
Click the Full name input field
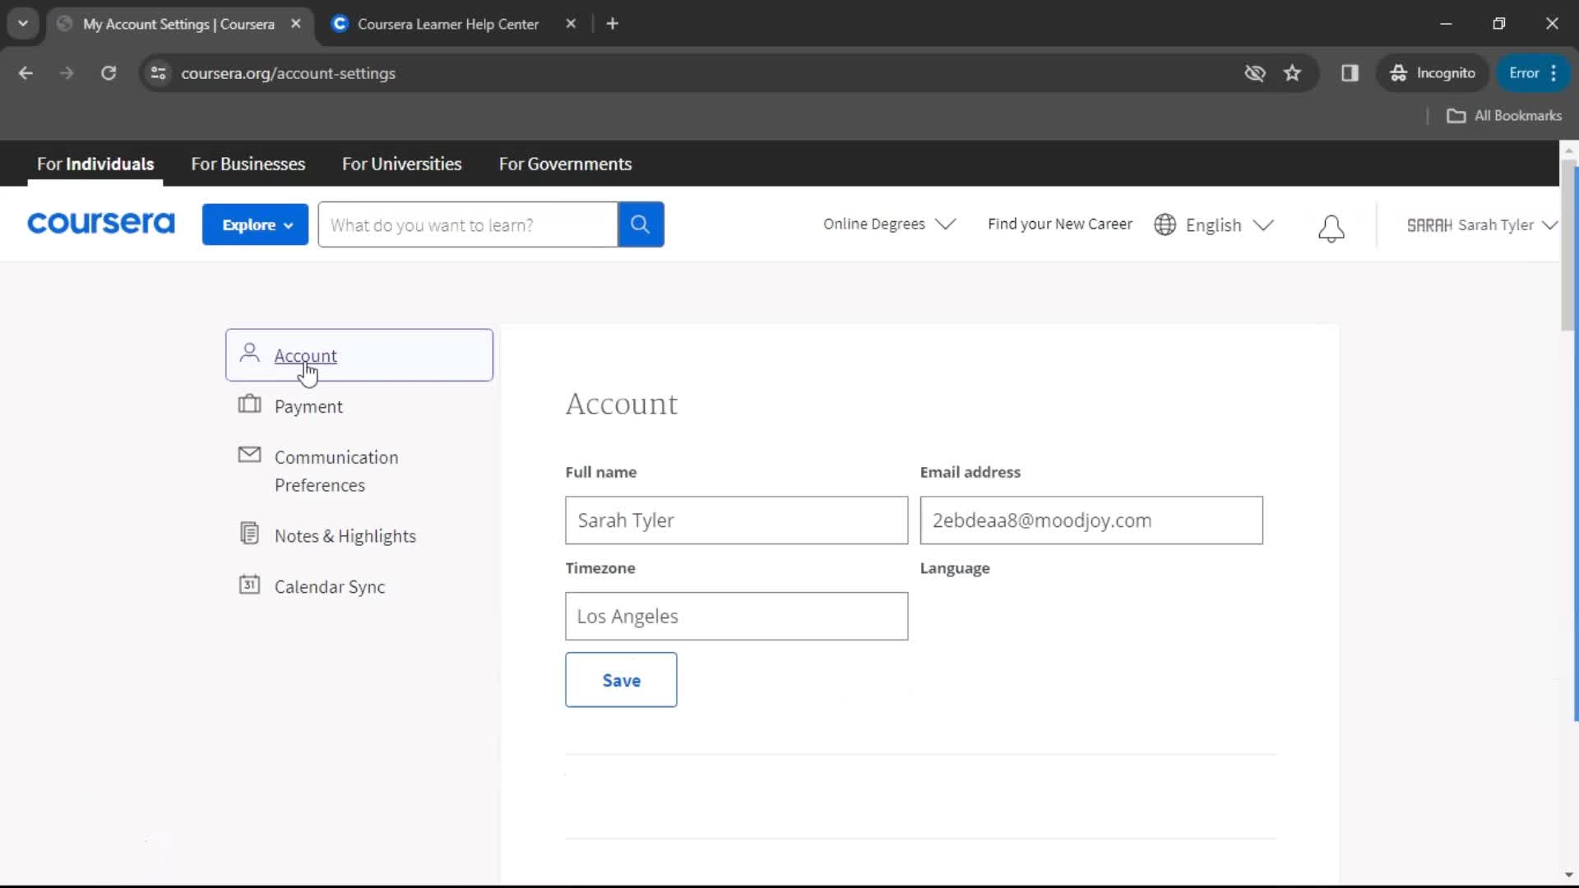[x=736, y=520]
